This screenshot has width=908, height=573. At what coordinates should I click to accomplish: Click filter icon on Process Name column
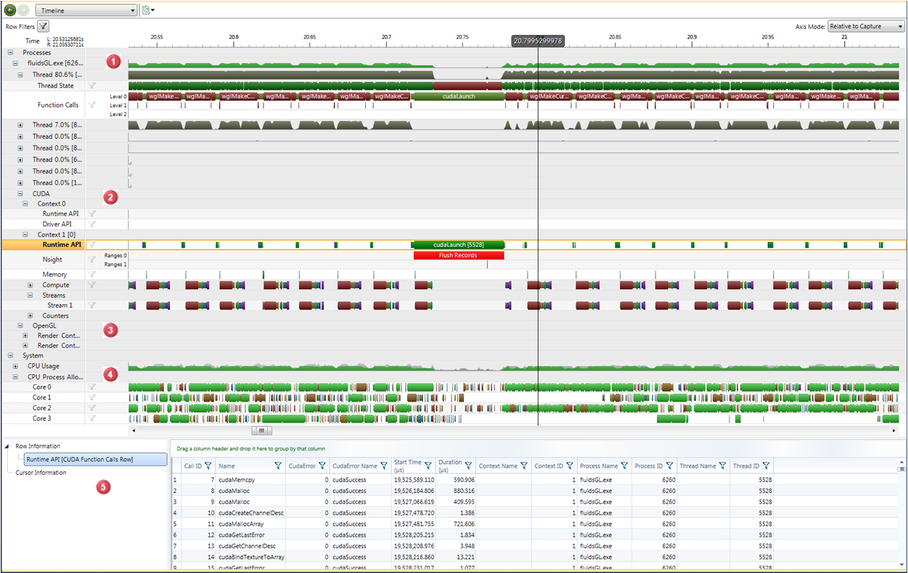[624, 466]
